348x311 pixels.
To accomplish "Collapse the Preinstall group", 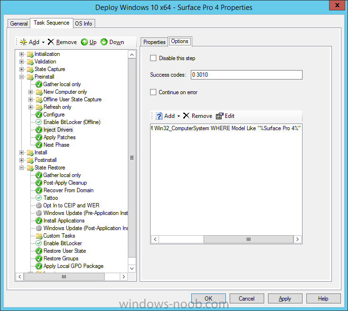I will tap(21, 77).
